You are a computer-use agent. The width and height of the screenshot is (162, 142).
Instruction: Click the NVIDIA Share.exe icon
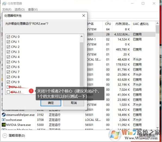(4, 125)
